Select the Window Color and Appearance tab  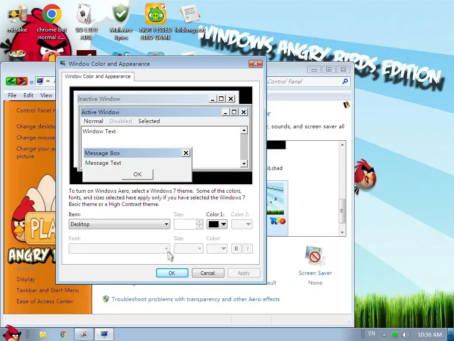point(98,76)
